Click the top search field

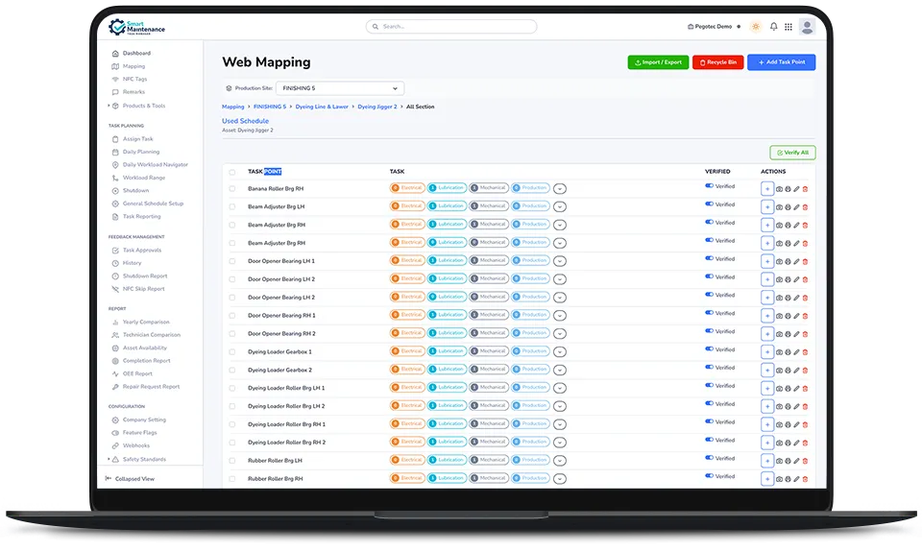(451, 27)
